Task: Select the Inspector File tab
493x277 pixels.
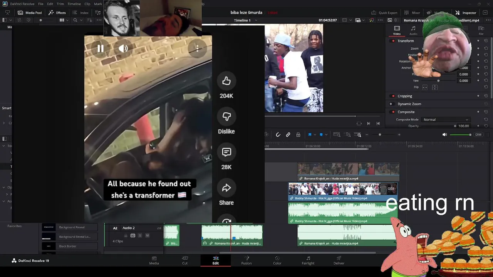Action: [481, 30]
